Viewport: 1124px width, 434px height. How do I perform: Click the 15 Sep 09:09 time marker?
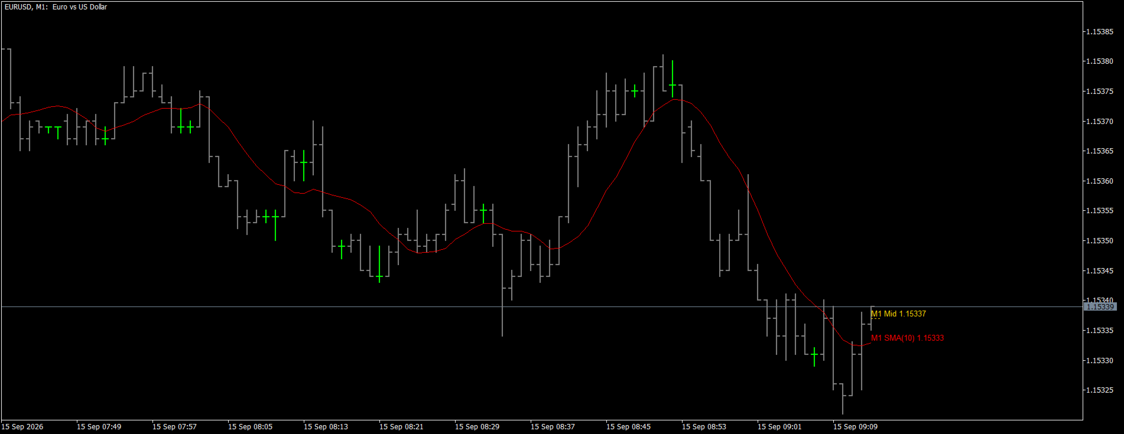856,426
